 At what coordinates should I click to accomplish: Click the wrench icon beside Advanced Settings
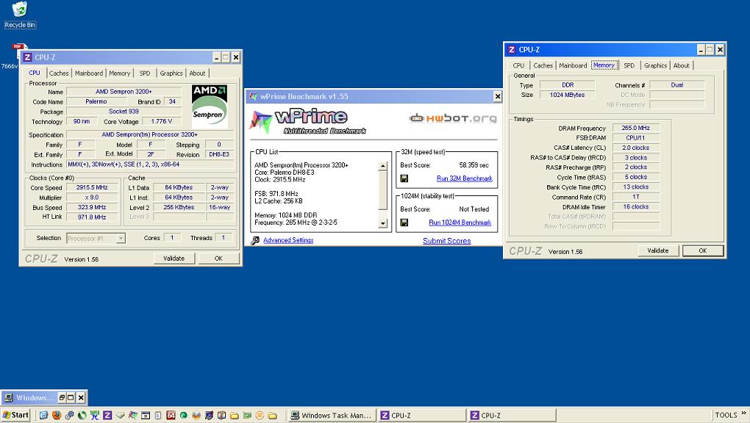(x=255, y=240)
